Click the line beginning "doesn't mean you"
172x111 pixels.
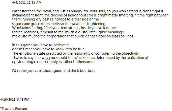coord(49,49)
